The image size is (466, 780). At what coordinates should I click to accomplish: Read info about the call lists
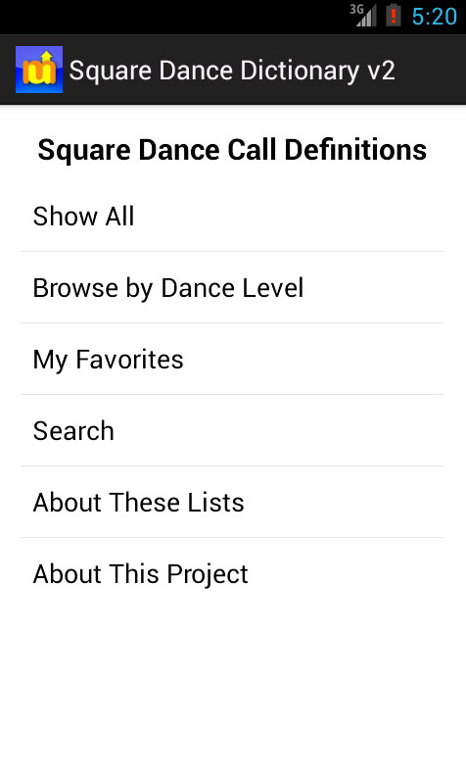pos(232,503)
